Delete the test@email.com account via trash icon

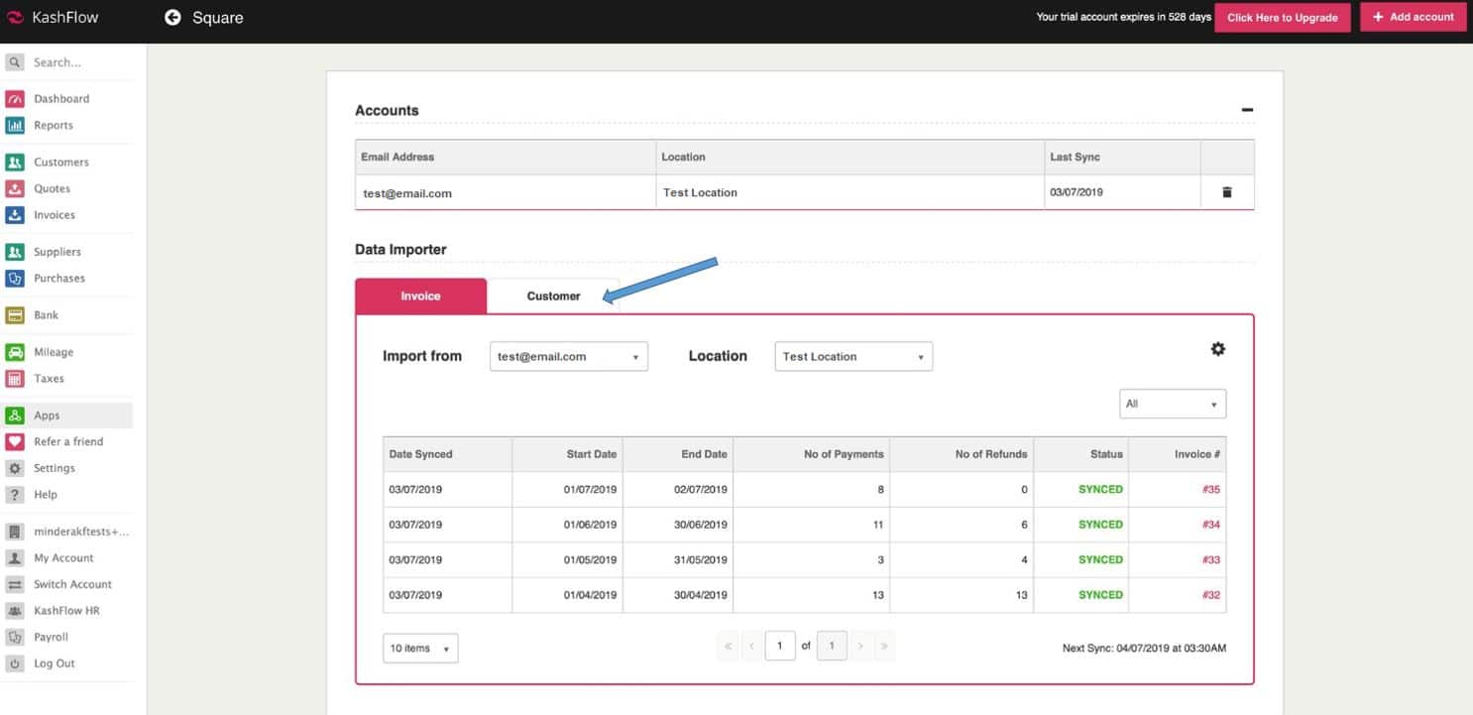pyautogui.click(x=1226, y=192)
